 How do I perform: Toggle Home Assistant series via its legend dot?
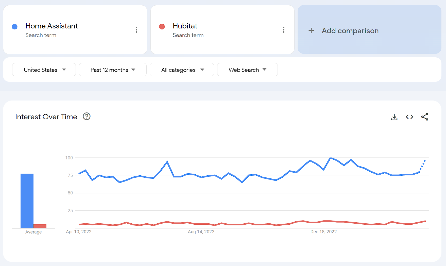14,26
